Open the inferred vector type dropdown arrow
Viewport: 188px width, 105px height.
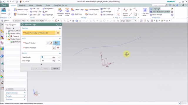click(59, 43)
